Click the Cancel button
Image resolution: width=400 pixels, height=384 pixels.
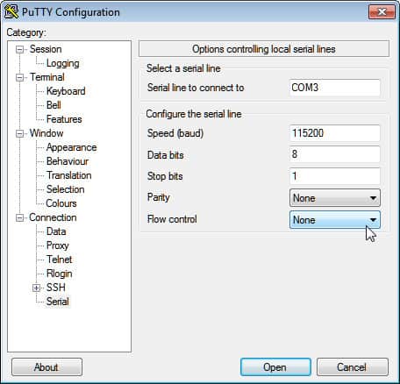pyautogui.click(x=353, y=367)
